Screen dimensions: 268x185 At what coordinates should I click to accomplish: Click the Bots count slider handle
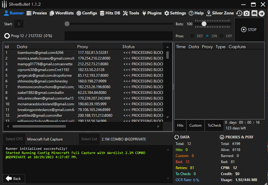pos(204,24)
